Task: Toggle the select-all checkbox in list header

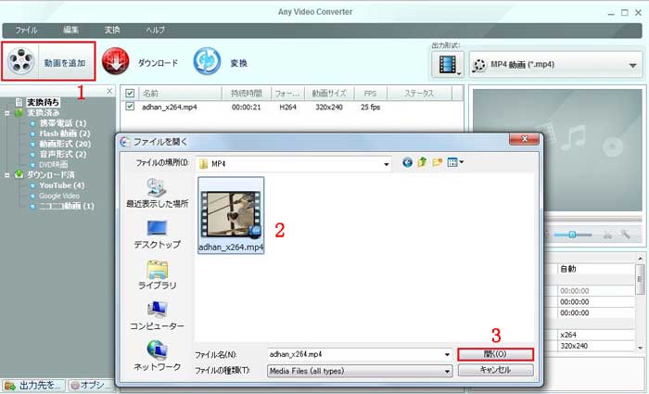Action: 130,93
